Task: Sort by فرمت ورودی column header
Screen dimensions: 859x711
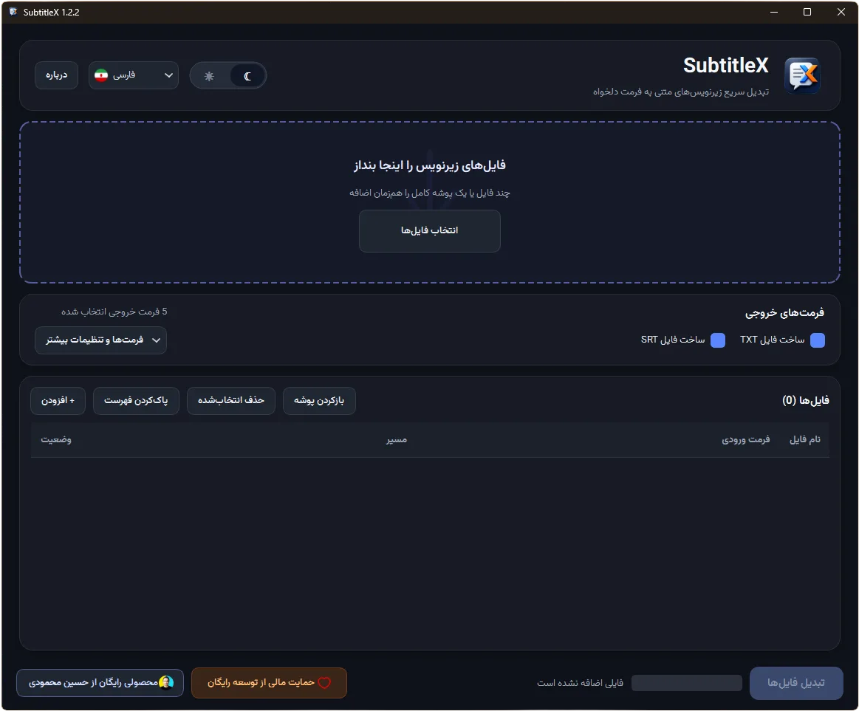Action: (x=745, y=439)
